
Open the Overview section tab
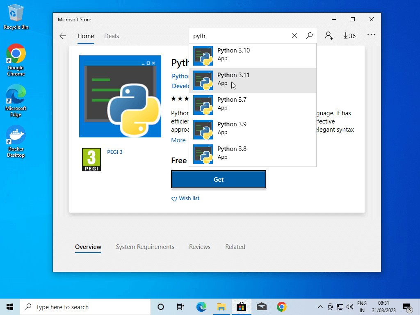[x=88, y=247]
